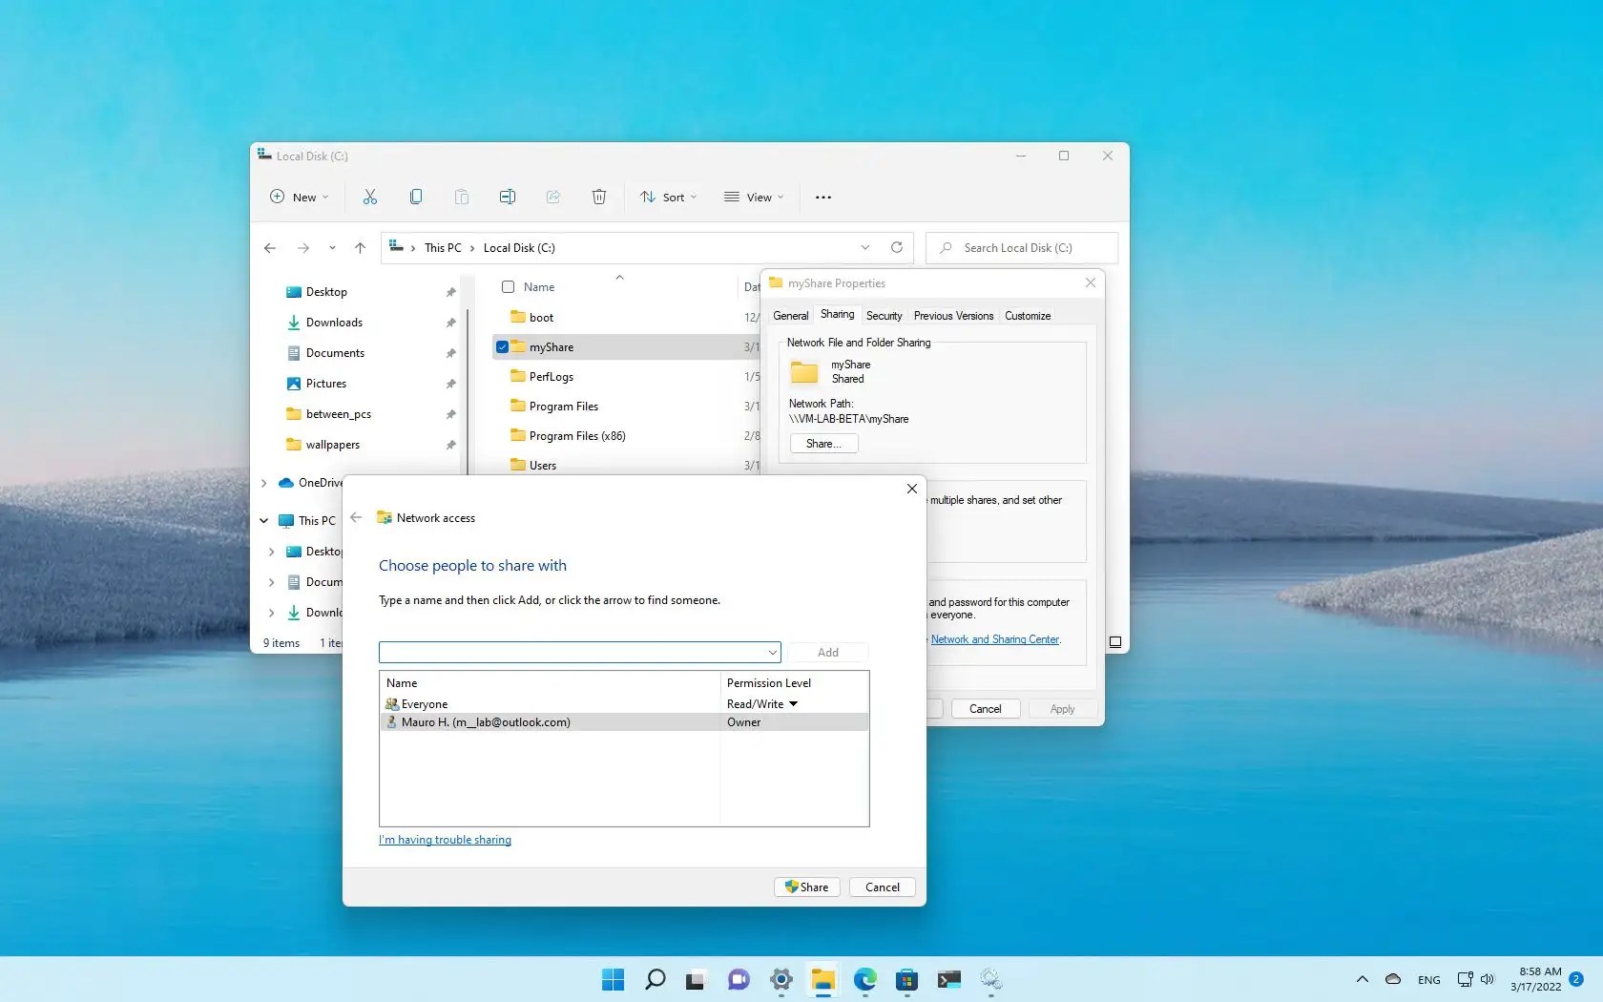Unpin Downloads from Quick access
The image size is (1603, 1002).
coord(449,323)
